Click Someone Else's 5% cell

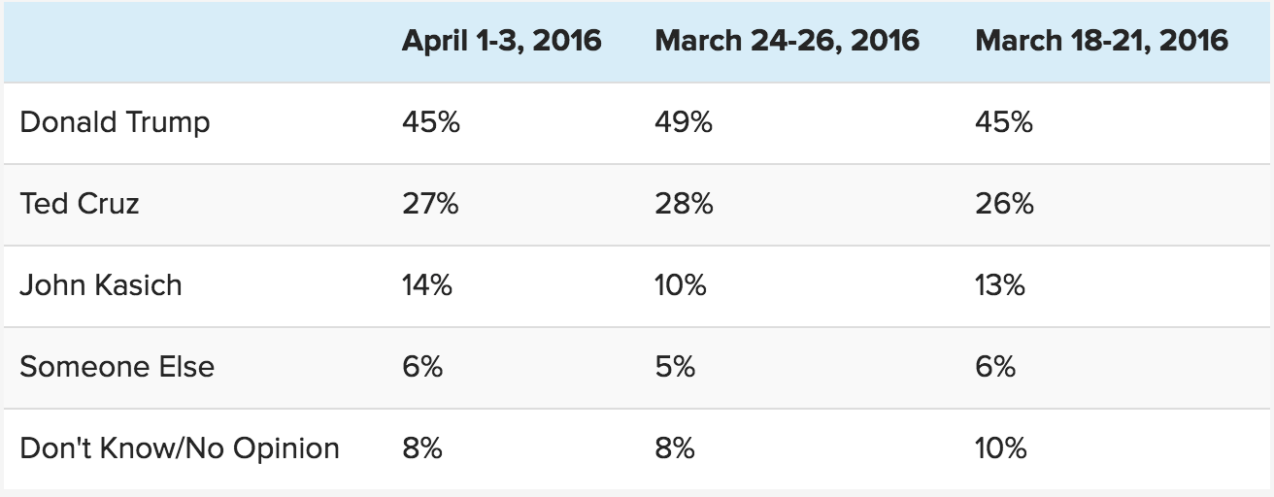675,367
